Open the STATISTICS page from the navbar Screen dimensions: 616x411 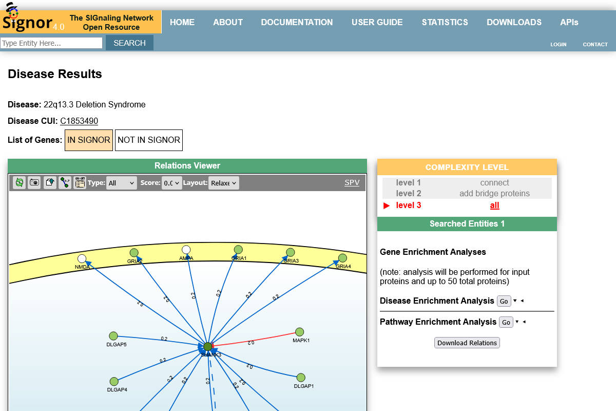coord(445,22)
